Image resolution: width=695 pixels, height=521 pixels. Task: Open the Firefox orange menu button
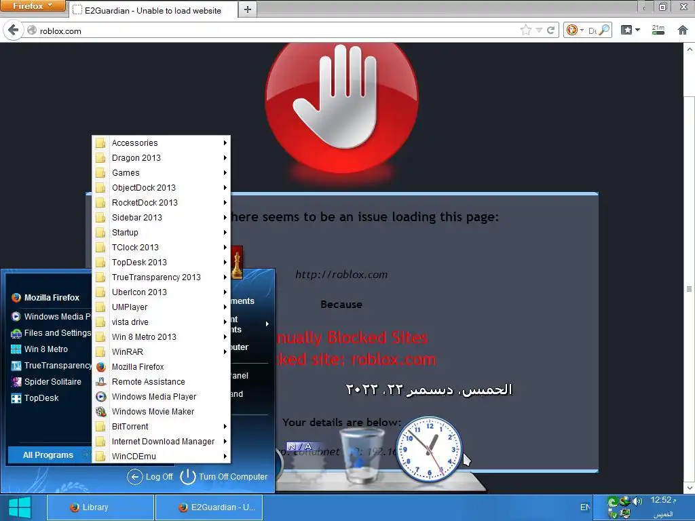pos(33,5)
